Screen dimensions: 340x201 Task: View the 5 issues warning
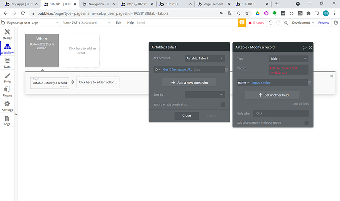coord(256,23)
